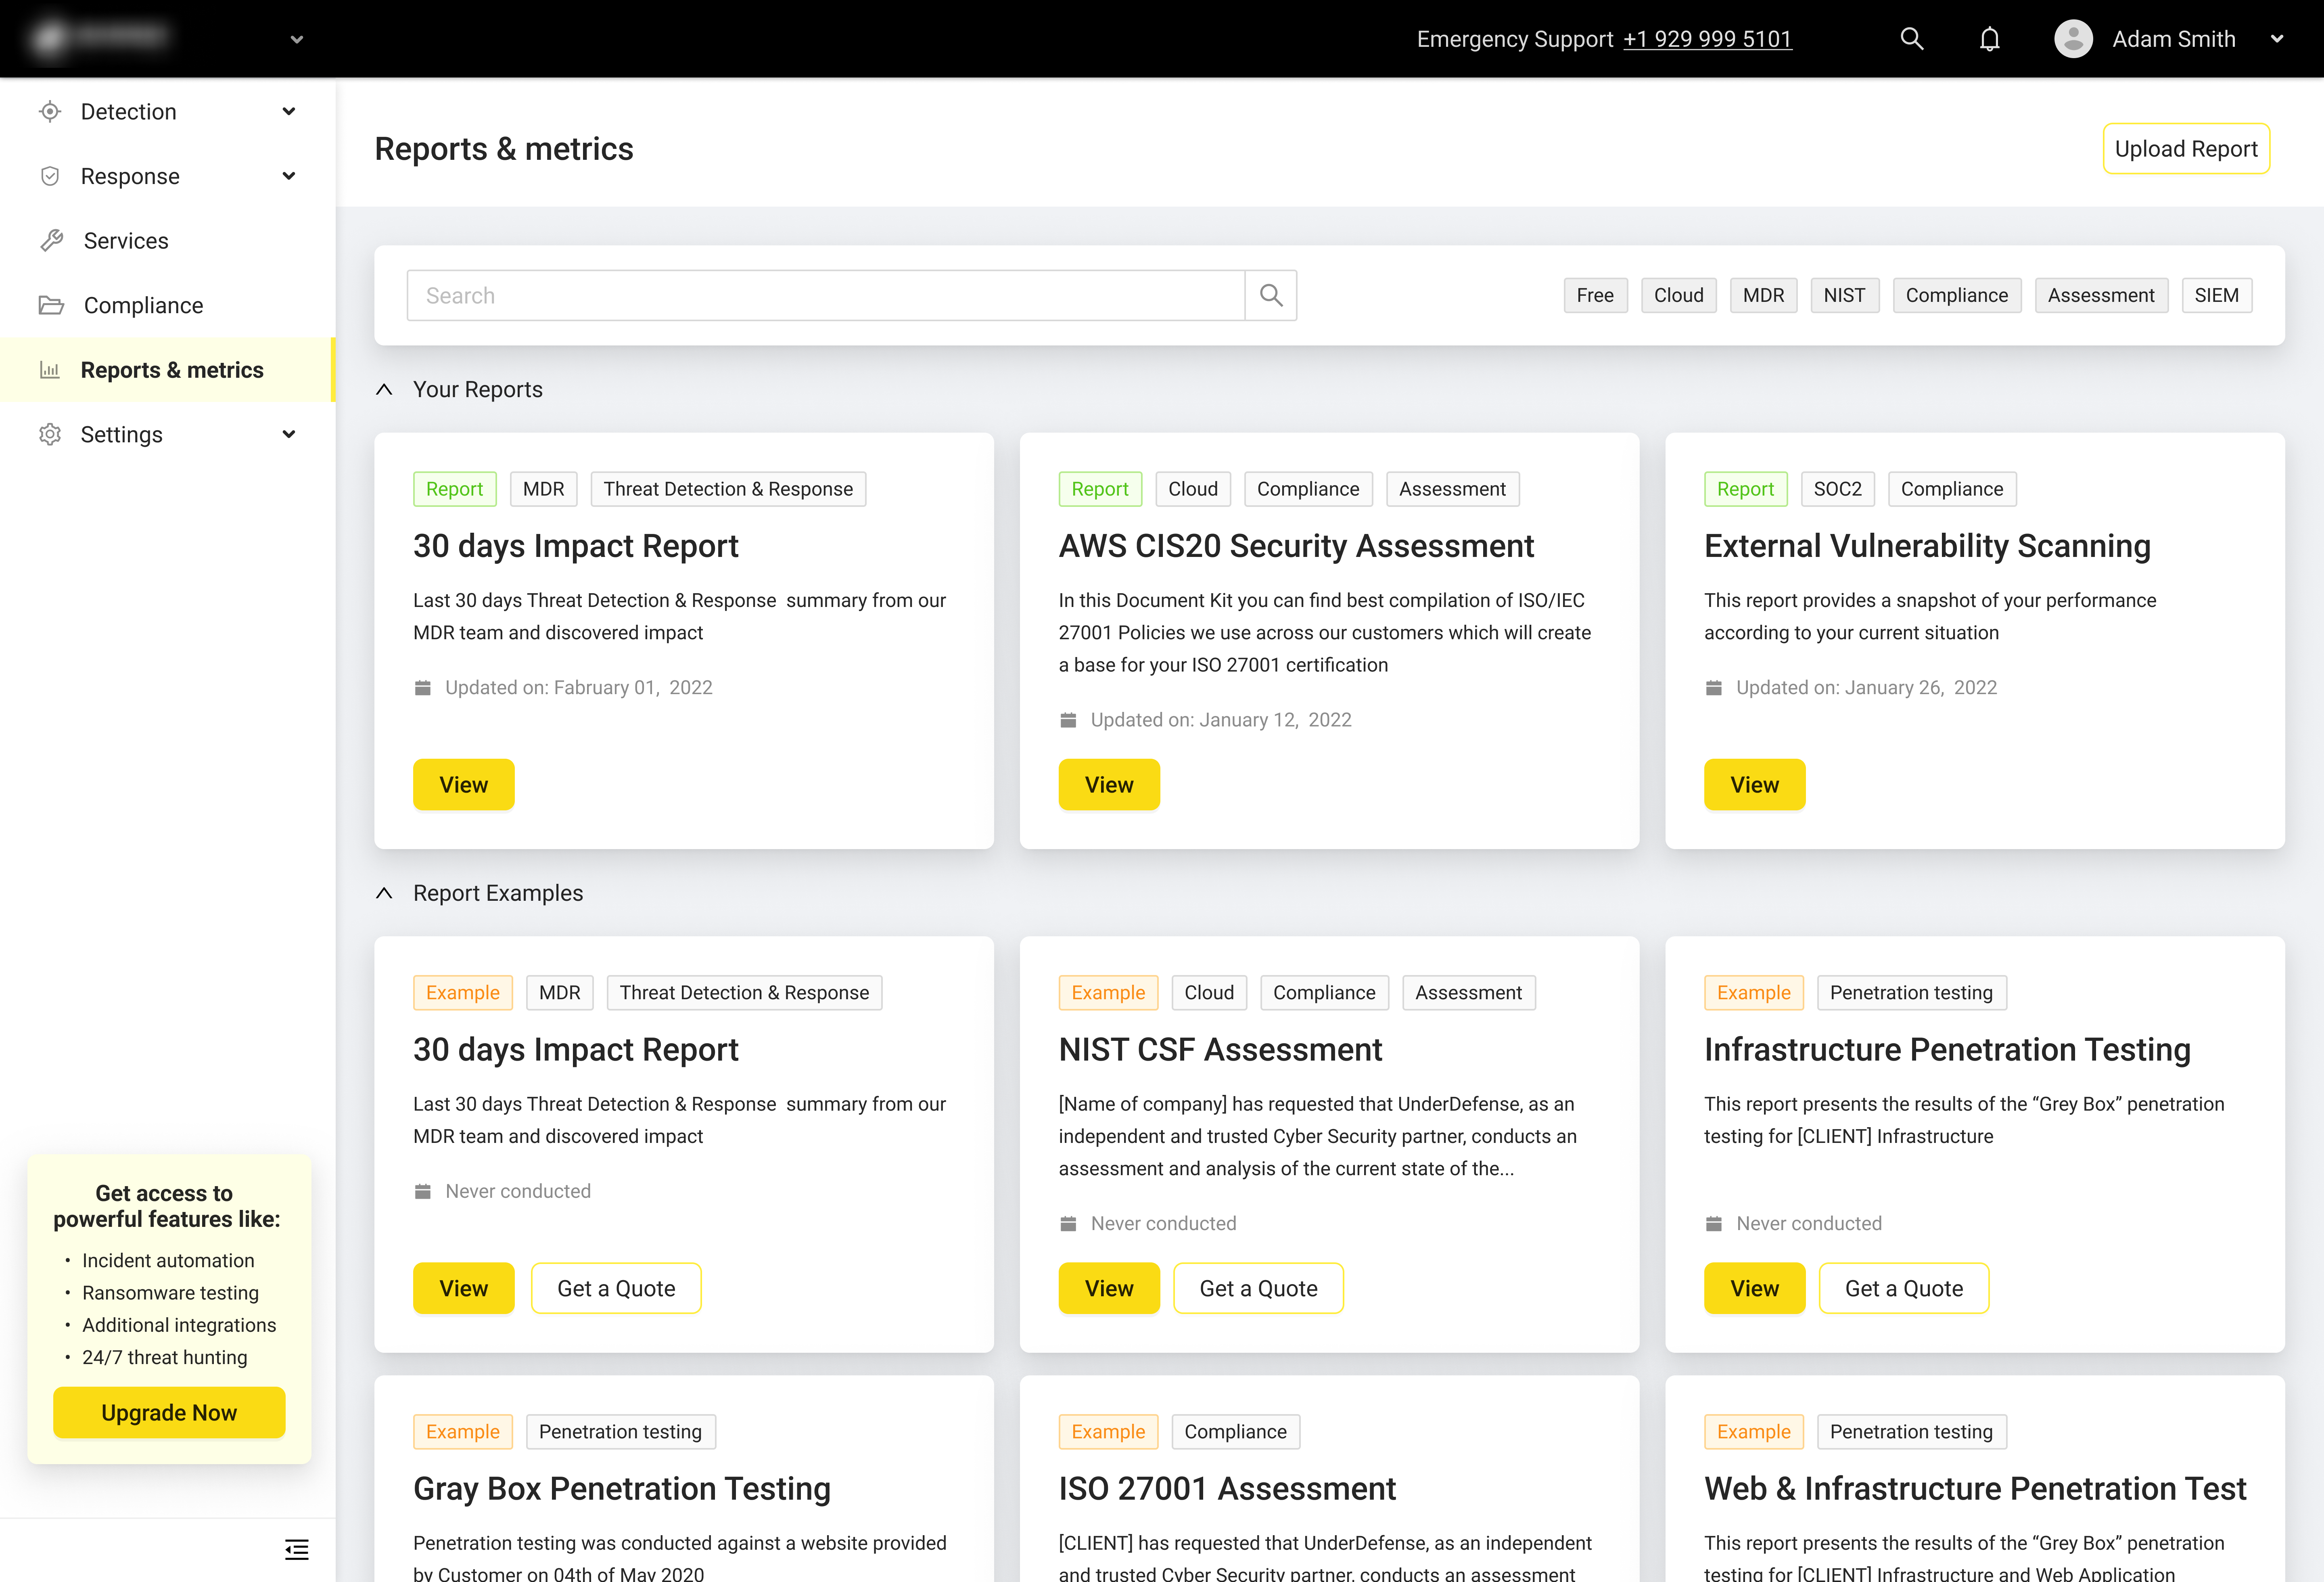This screenshot has width=2324, height=1582.
Task: Click the Reports & metrics chart icon
Action: (x=50, y=370)
